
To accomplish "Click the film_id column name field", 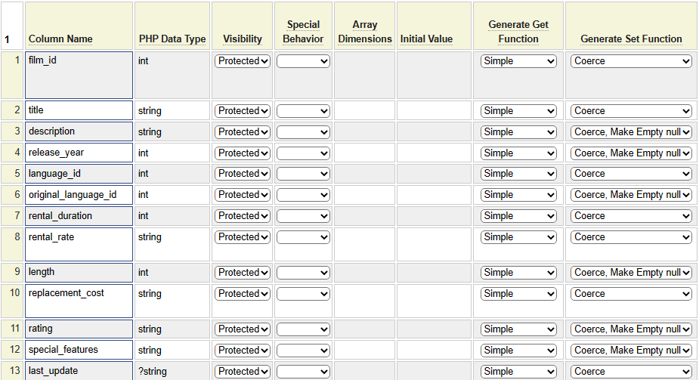I will coord(79,75).
